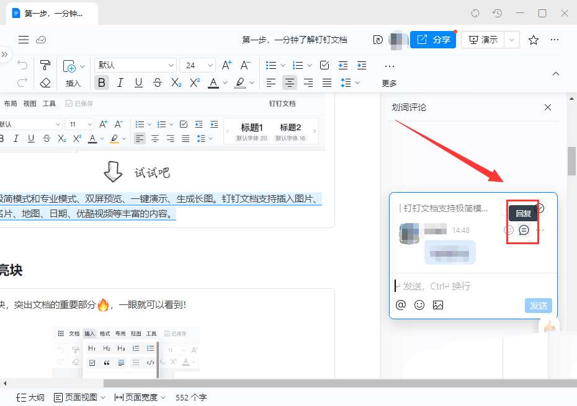
Task: Open the 大纲 outline panel
Action: click(x=30, y=397)
